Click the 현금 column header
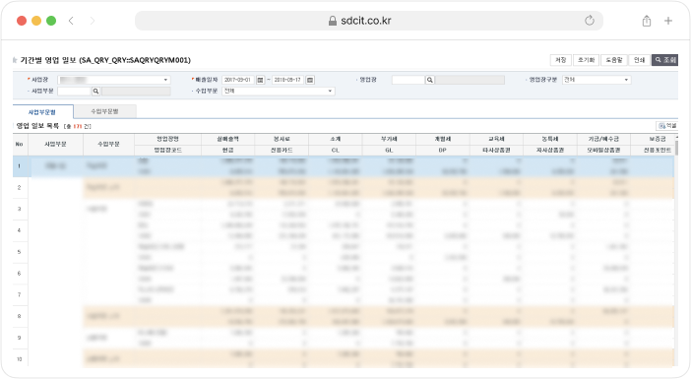 pyautogui.click(x=227, y=151)
